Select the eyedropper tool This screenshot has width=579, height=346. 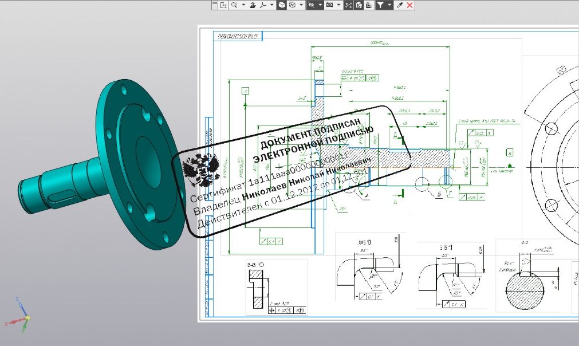[400, 5]
